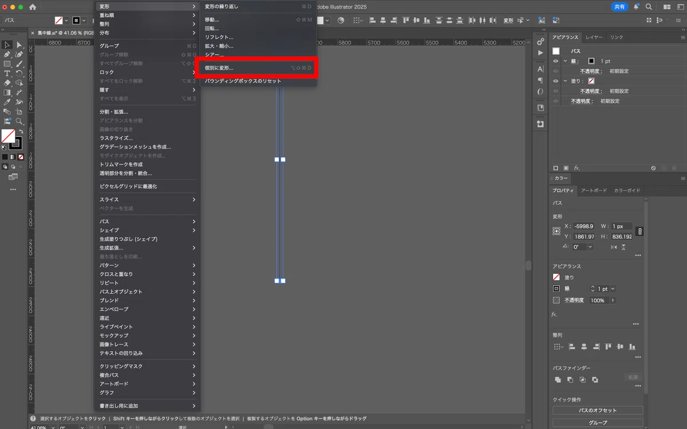The image size is (687, 429).
Task: Click the stroke color swatch in 線 row
Action: tap(591, 61)
